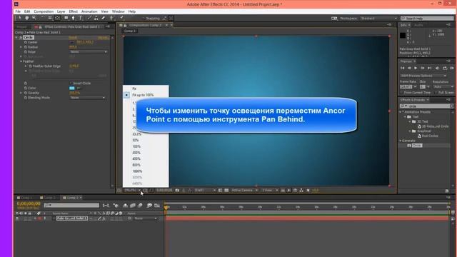Enable the Snapping checkbox
The height and width of the screenshot is (257, 457).
pyautogui.click(x=144, y=19)
